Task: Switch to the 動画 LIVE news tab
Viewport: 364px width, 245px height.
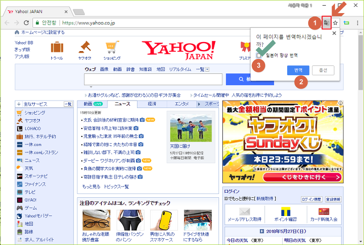Action: point(93,104)
